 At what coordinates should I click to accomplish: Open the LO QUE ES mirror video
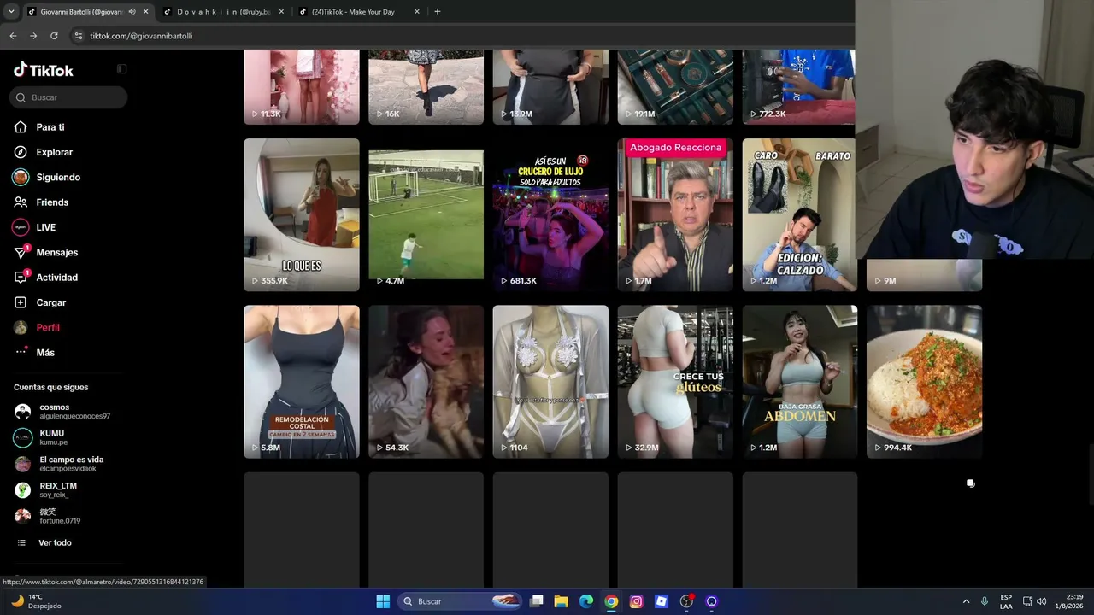point(302,214)
